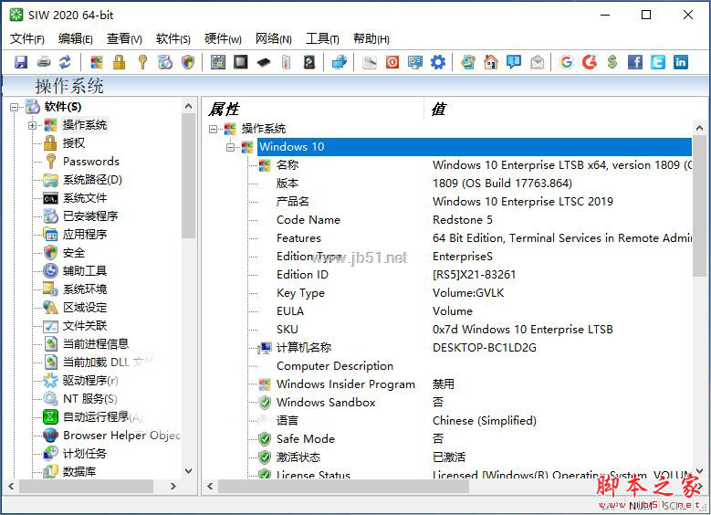Click the Save floppy disk toolbar icon

(x=21, y=62)
